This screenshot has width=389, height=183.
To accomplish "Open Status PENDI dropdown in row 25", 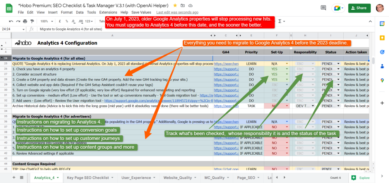I will pos(339,64).
